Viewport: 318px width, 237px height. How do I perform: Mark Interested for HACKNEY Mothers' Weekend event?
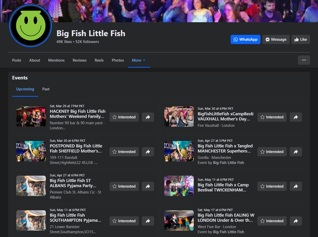tap(124, 117)
